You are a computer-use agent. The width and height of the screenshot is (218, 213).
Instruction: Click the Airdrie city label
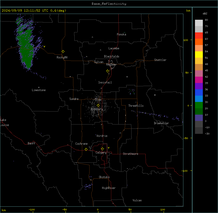(102, 136)
